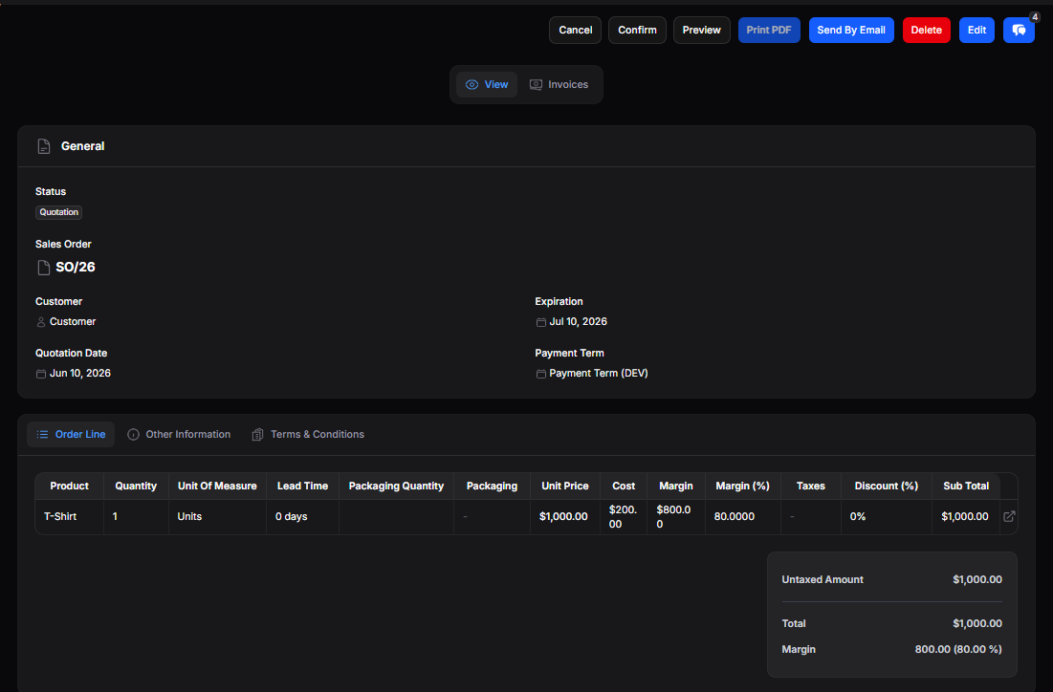
Task: Click the Total $1,000.00 value
Action: (x=977, y=623)
